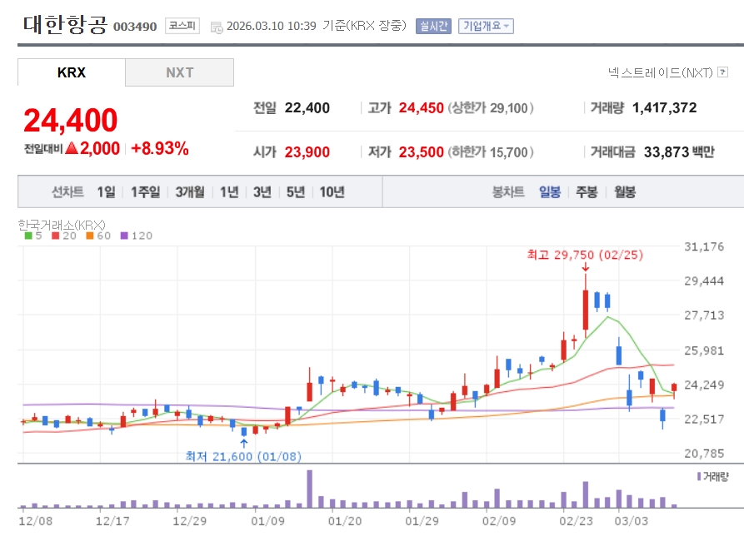Click the 넥스트레이드(NXT) link

click(x=661, y=72)
